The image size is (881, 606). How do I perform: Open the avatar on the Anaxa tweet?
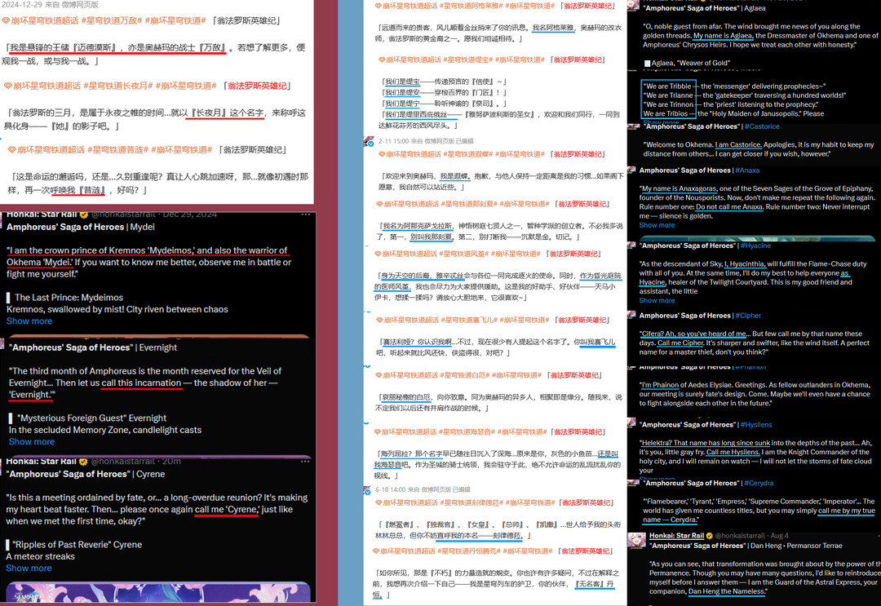(631, 170)
